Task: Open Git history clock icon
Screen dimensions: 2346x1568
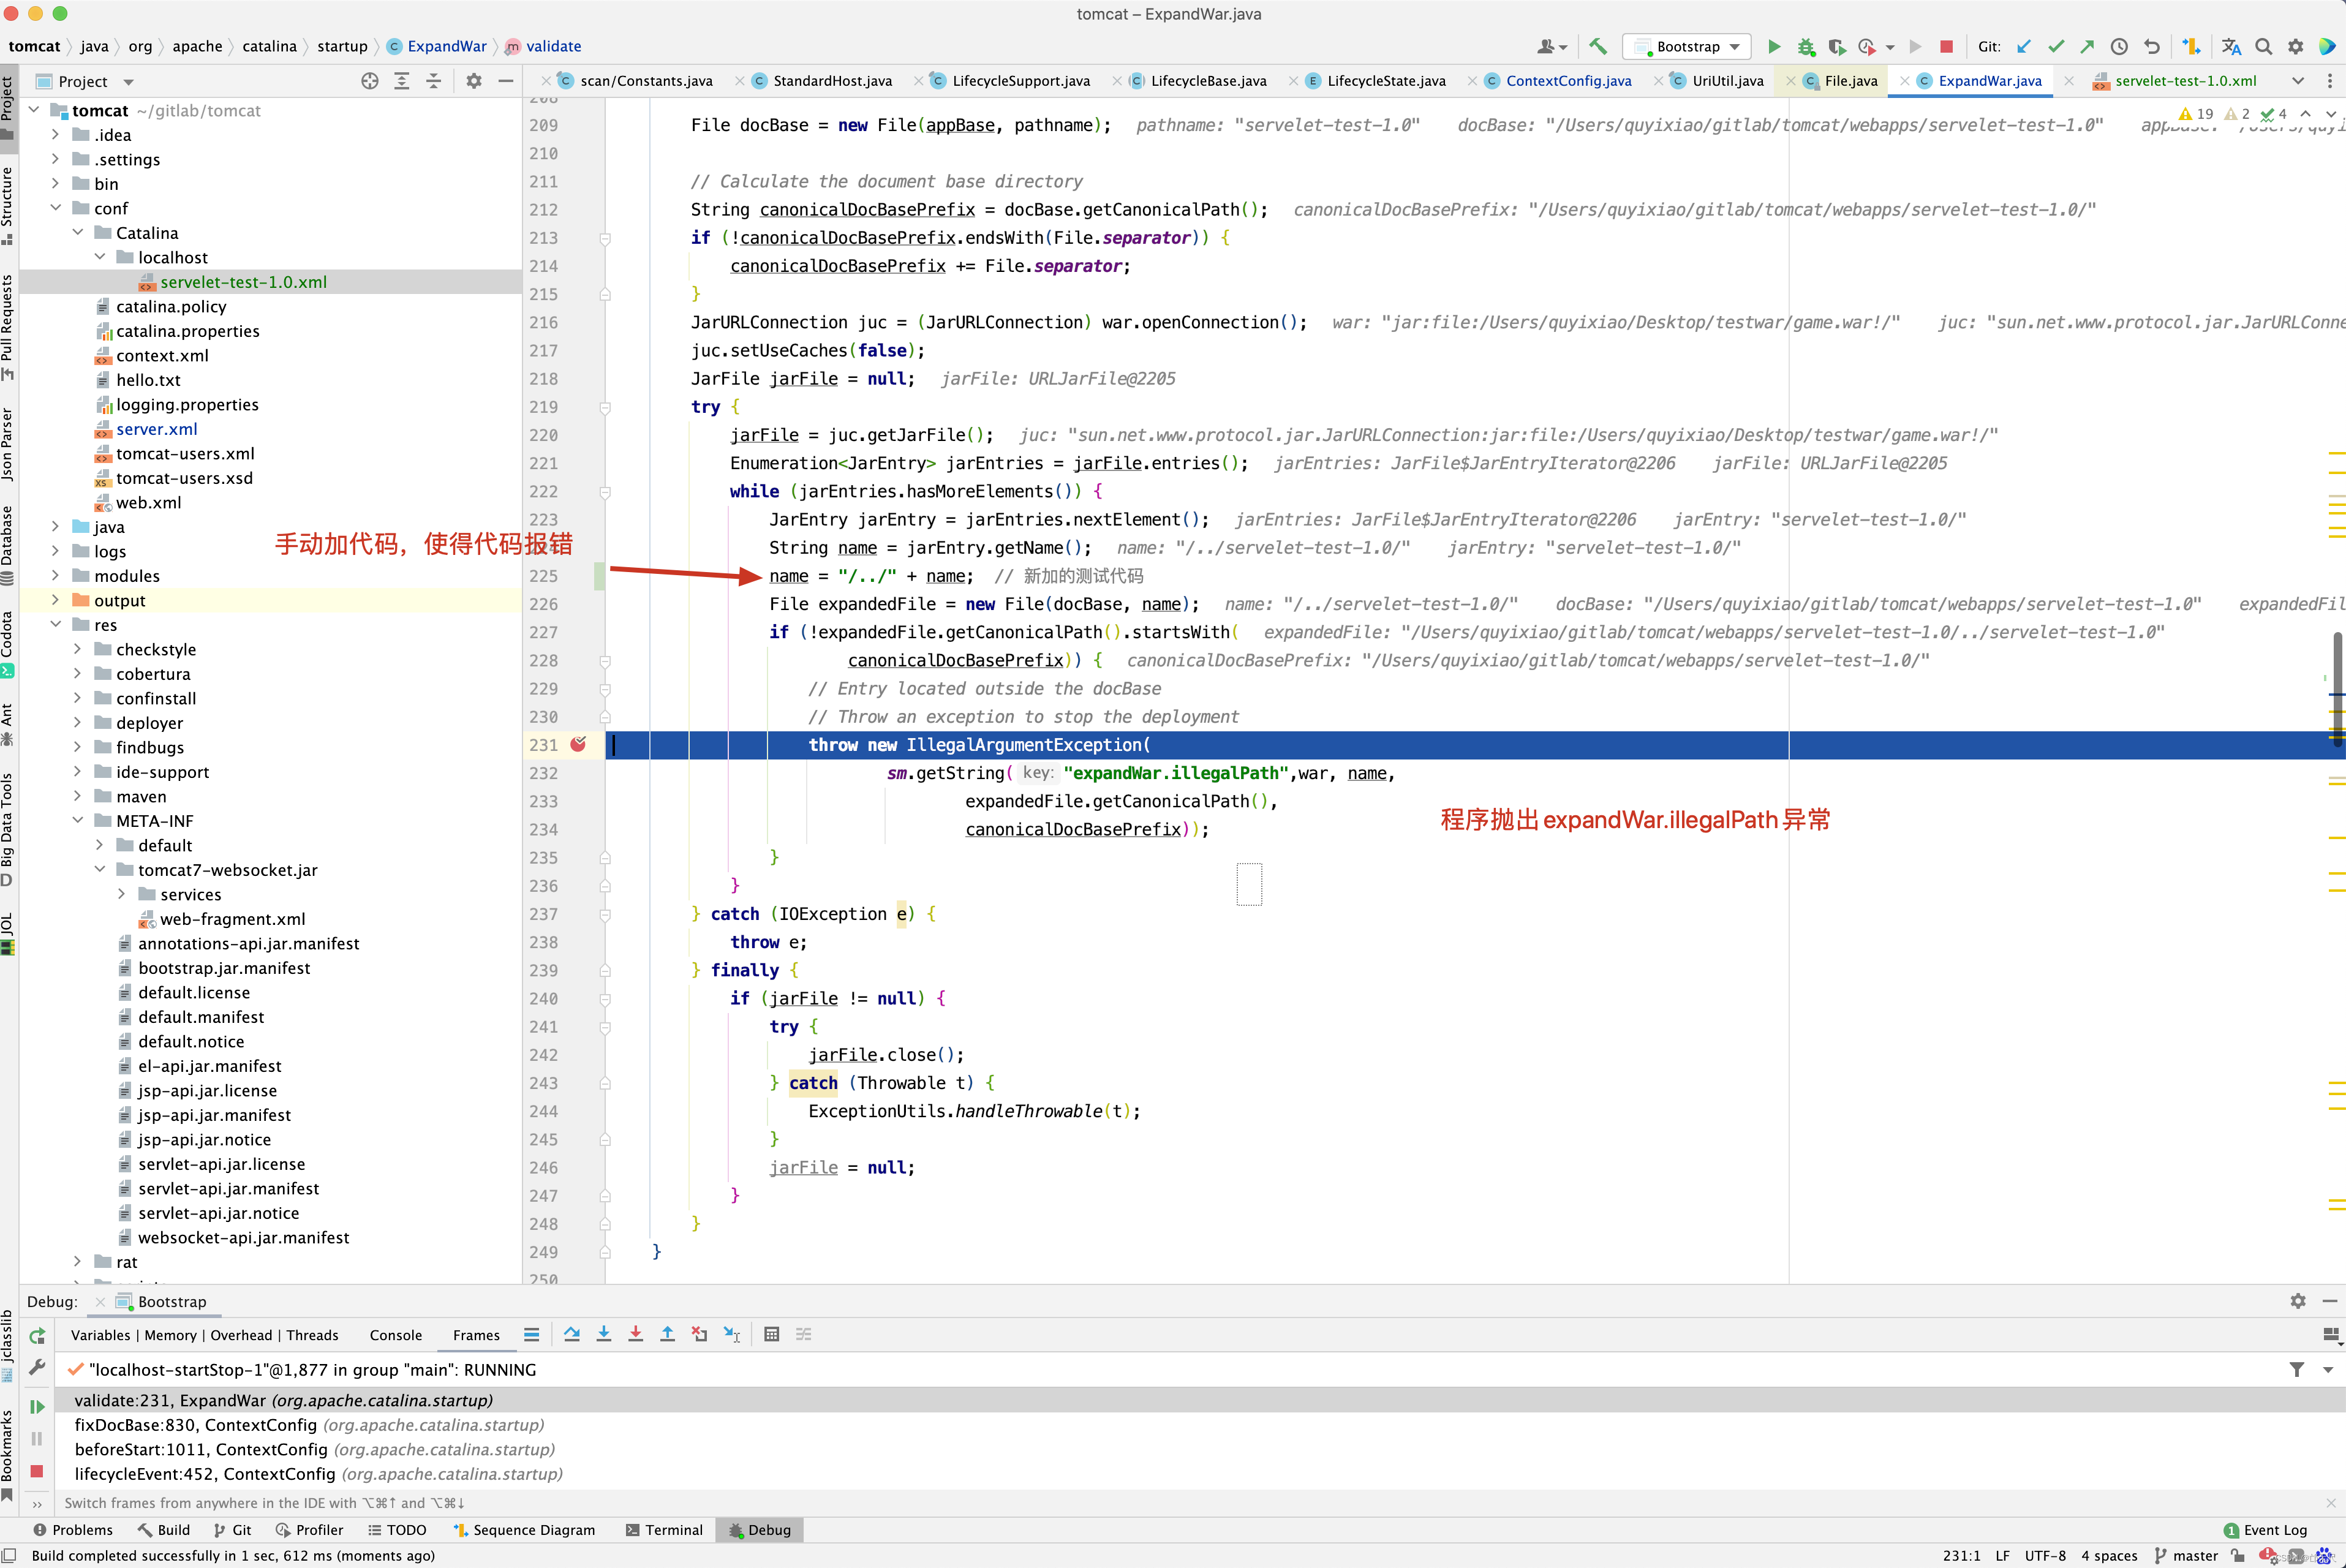Action: pyautogui.click(x=2119, y=46)
